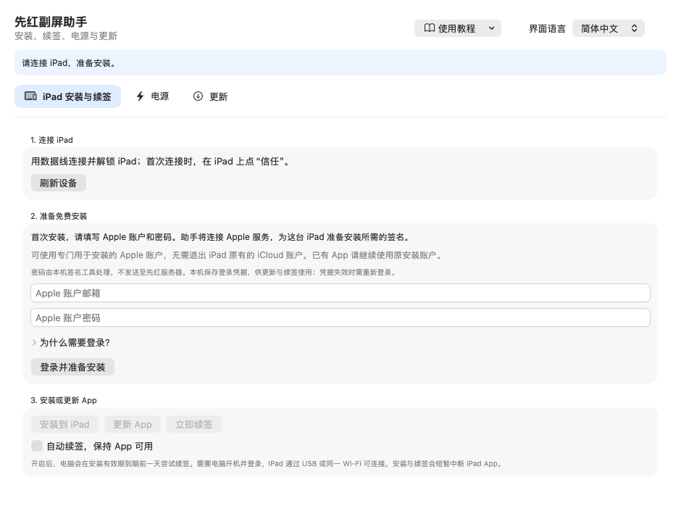Click the 安装、续签、电源与更新 subtitle
This screenshot has width=681, height=522.
pos(66,36)
